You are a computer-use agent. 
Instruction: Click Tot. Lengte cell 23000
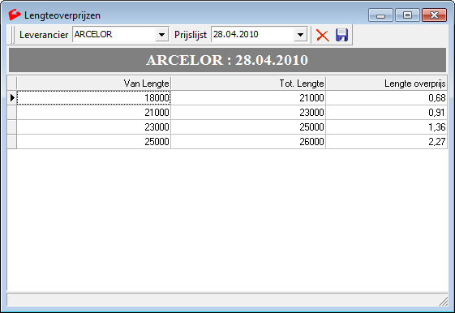coord(248,113)
